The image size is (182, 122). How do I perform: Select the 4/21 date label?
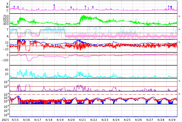(82, 120)
